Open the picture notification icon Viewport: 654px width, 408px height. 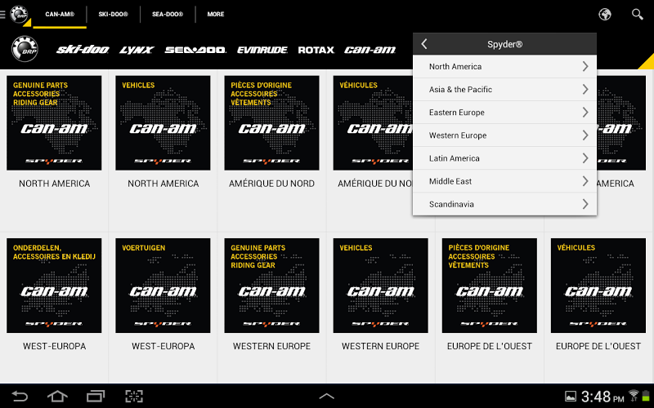pos(570,397)
